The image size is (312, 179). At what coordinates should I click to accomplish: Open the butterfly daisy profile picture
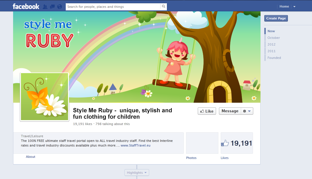pyautogui.click(x=44, y=97)
